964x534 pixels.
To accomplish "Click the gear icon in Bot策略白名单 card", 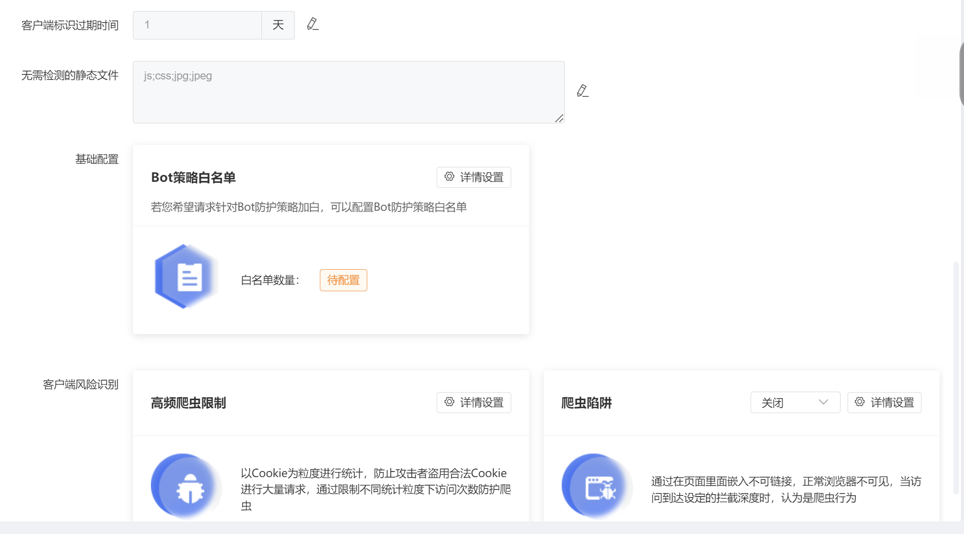I will coord(449,177).
